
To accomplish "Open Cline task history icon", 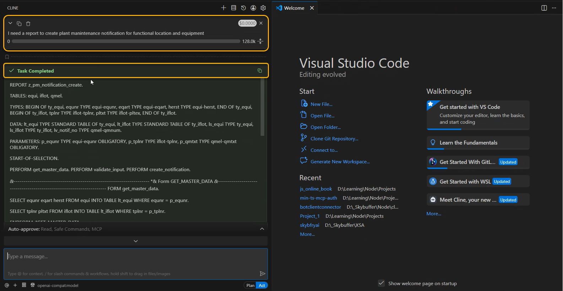I will 243,8.
